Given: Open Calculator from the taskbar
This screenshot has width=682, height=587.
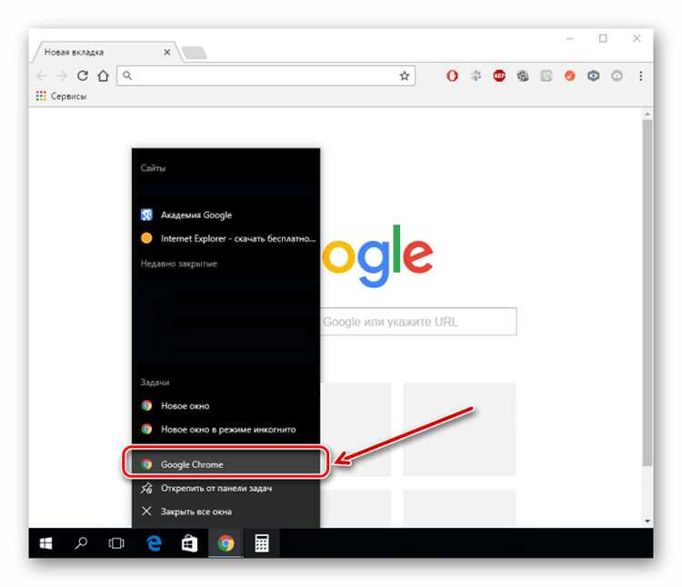Looking at the screenshot, I should click(261, 543).
